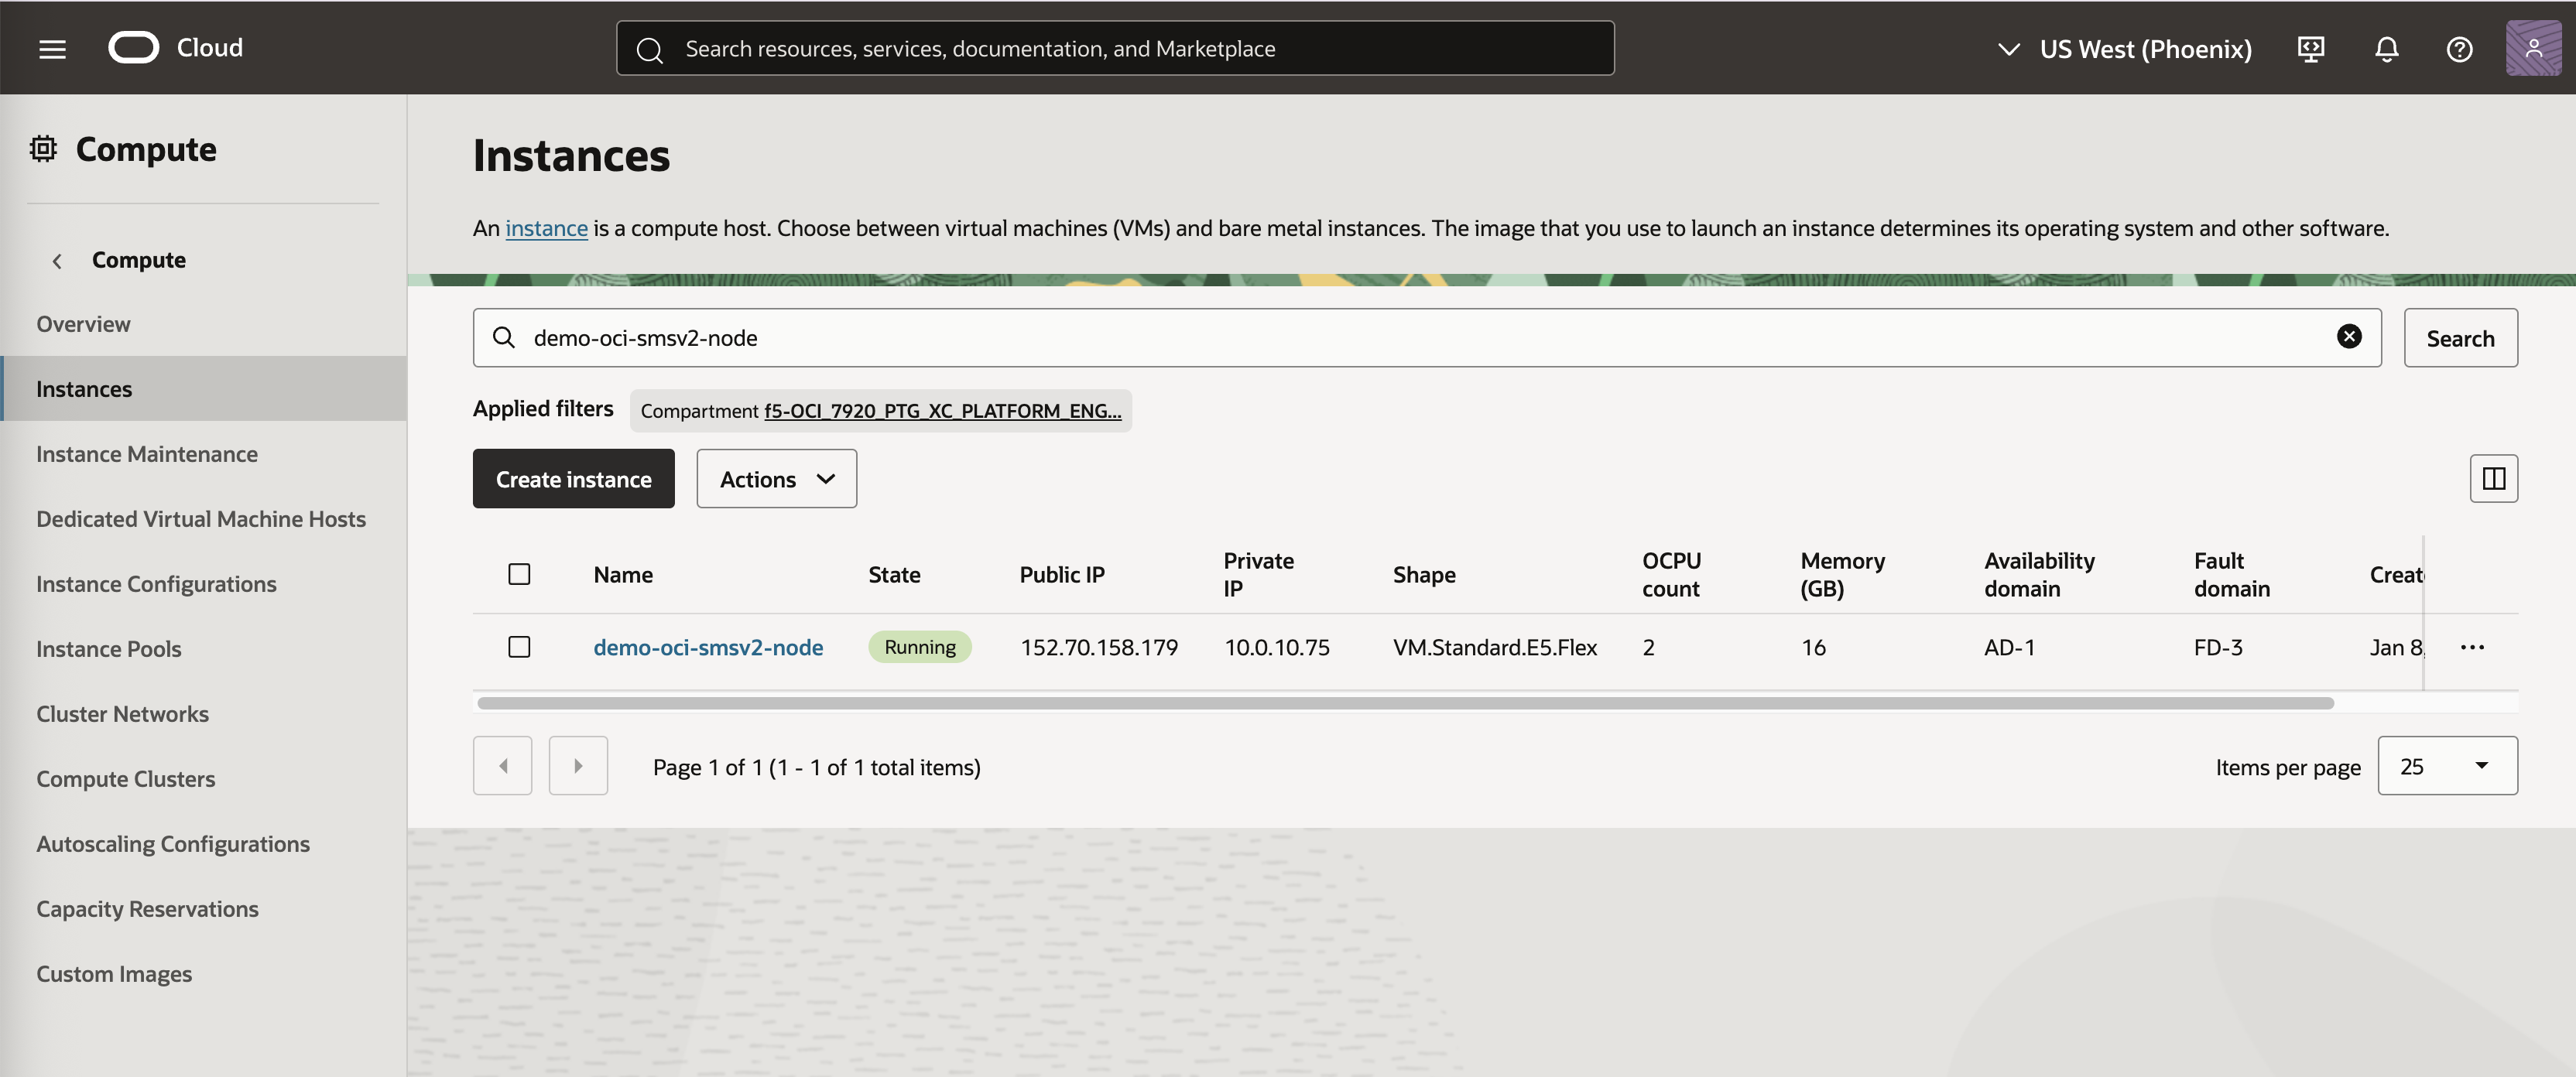Open help using the question mark icon

tap(2460, 48)
